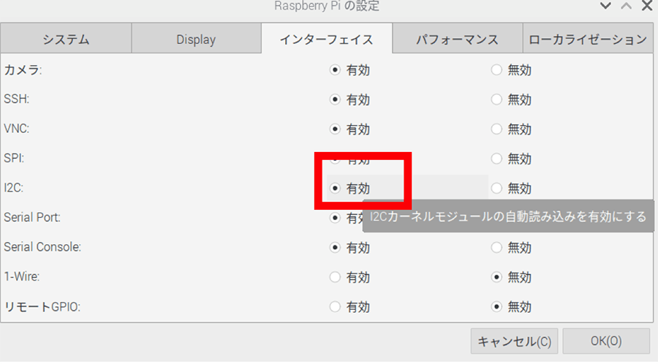Enable リモートGPIO with 有効 radio
The width and height of the screenshot is (658, 364).
(x=335, y=306)
